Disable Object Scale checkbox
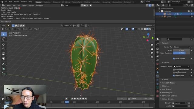Screen dimensions: 194x109 [174, 75]
